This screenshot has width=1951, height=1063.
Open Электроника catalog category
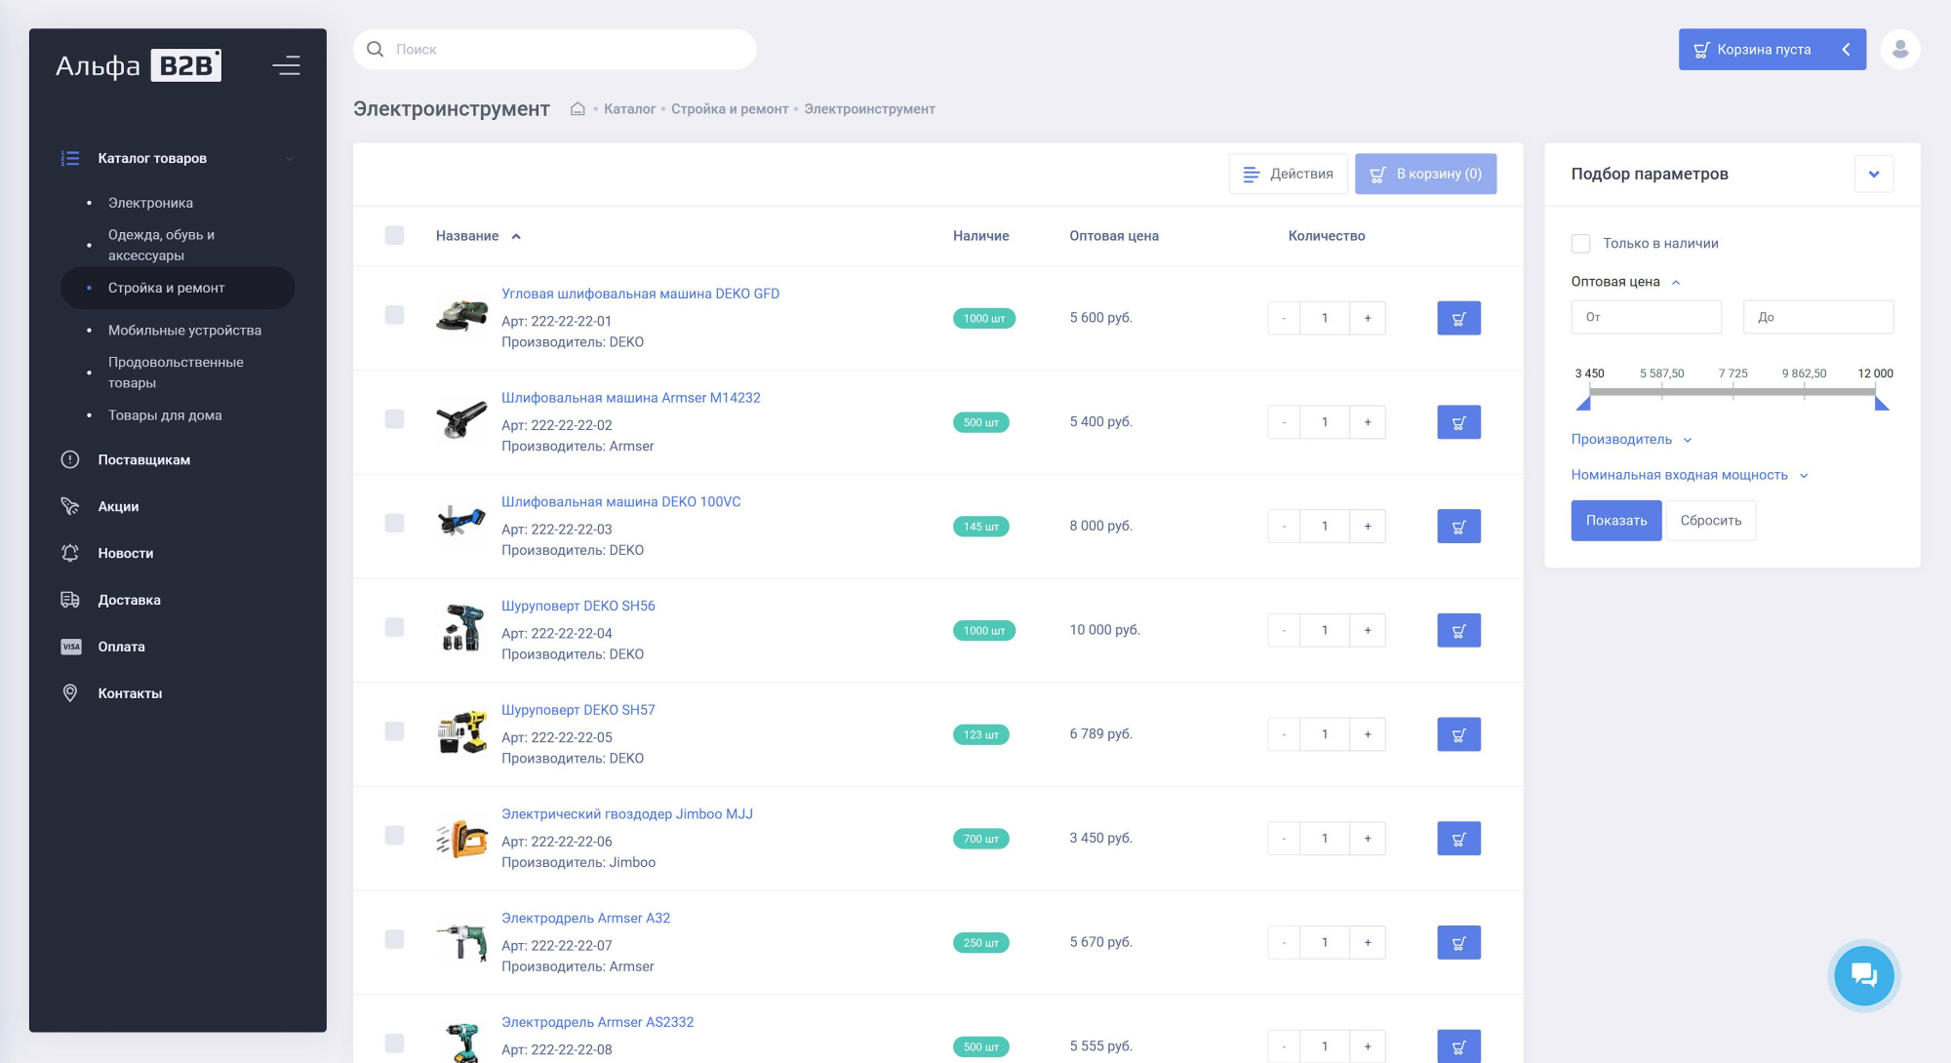click(x=150, y=203)
